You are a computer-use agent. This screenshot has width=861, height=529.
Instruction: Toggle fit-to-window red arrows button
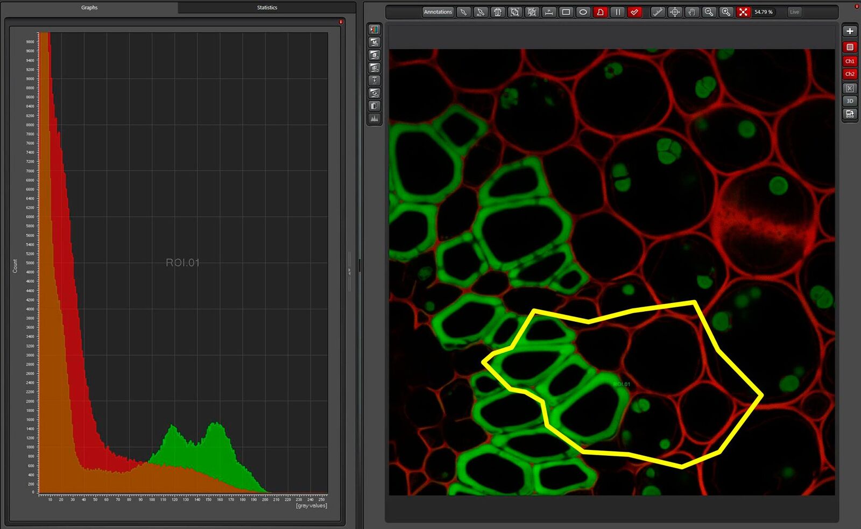(x=743, y=12)
